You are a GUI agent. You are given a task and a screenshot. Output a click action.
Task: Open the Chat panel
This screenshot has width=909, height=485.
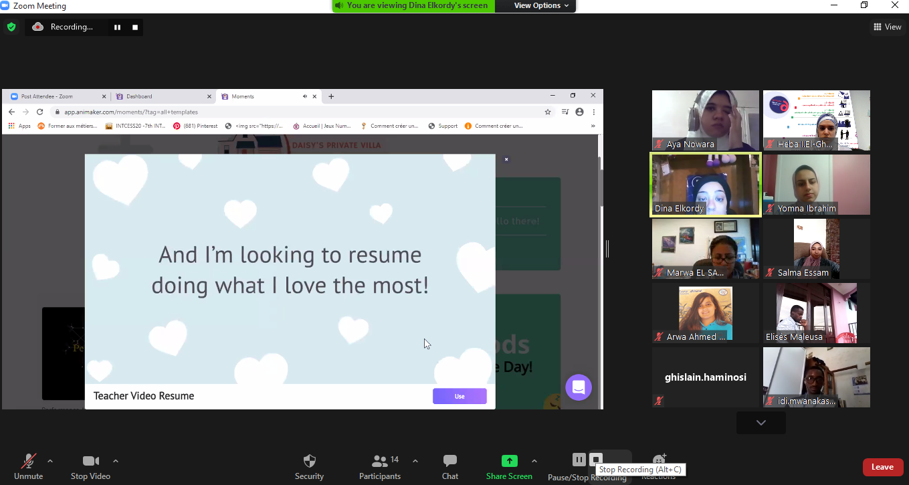(450, 462)
